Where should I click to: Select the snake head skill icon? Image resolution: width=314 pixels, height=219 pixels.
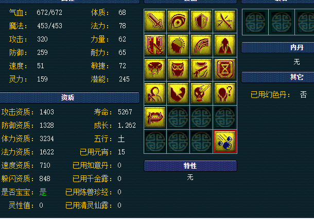pos(155,69)
